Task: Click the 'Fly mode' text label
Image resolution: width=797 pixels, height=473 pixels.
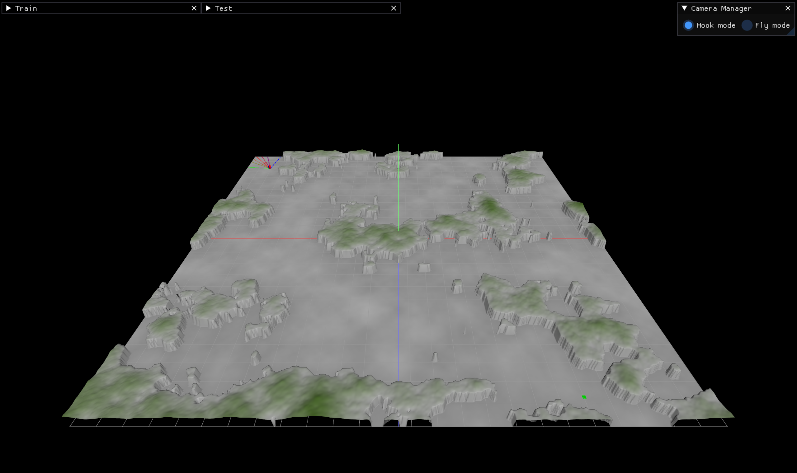Action: [772, 25]
